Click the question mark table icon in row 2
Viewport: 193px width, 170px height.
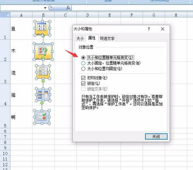43,51
